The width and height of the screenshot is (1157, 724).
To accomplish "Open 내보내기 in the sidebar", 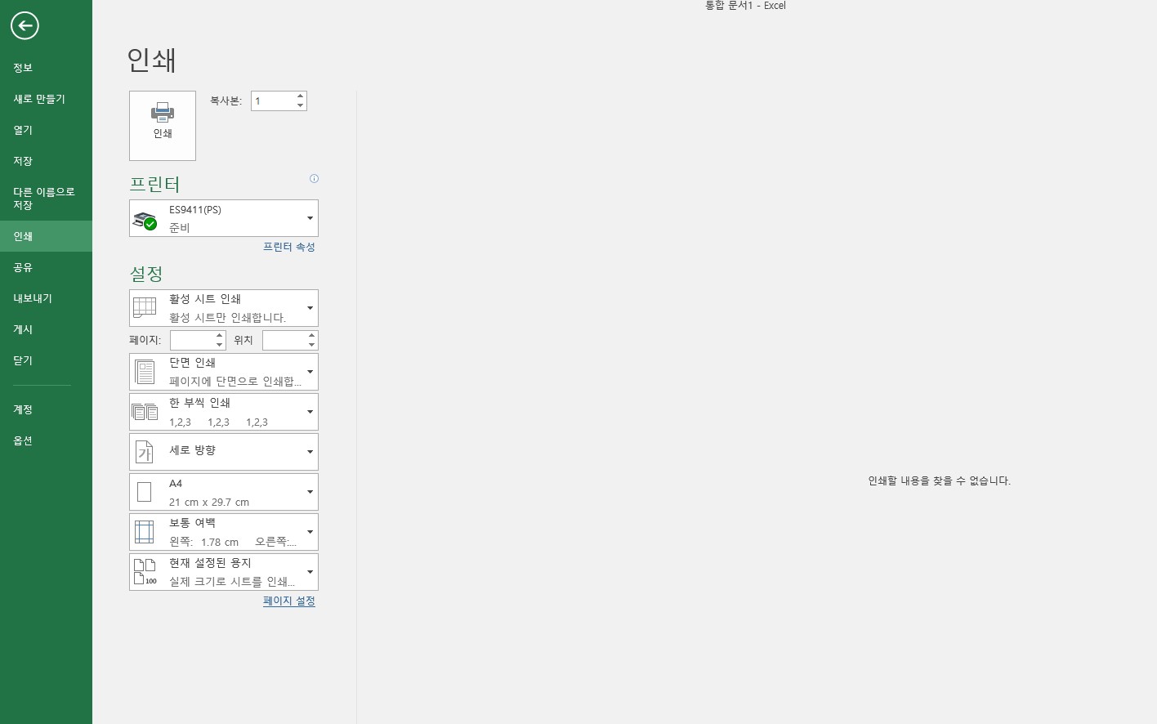I will click(46, 298).
